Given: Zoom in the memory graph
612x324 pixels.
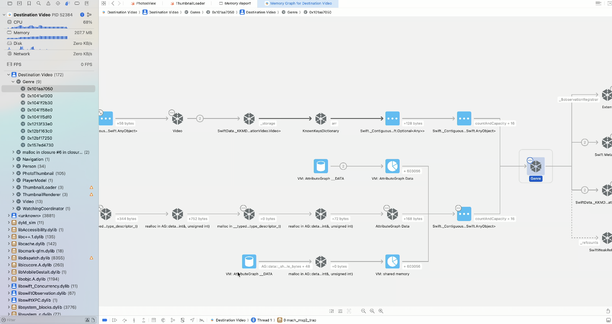Looking at the screenshot, I should pos(381,311).
